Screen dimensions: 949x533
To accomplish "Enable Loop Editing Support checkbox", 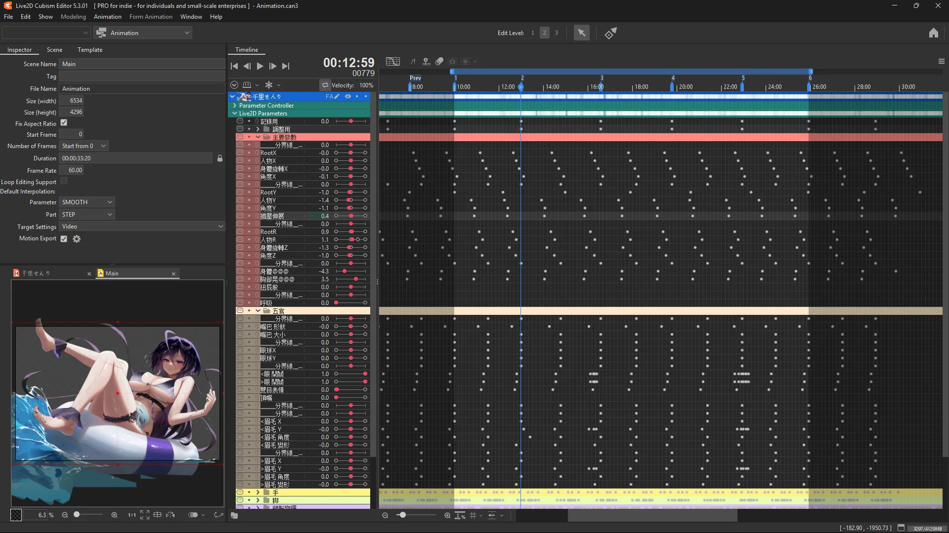I will coord(64,181).
